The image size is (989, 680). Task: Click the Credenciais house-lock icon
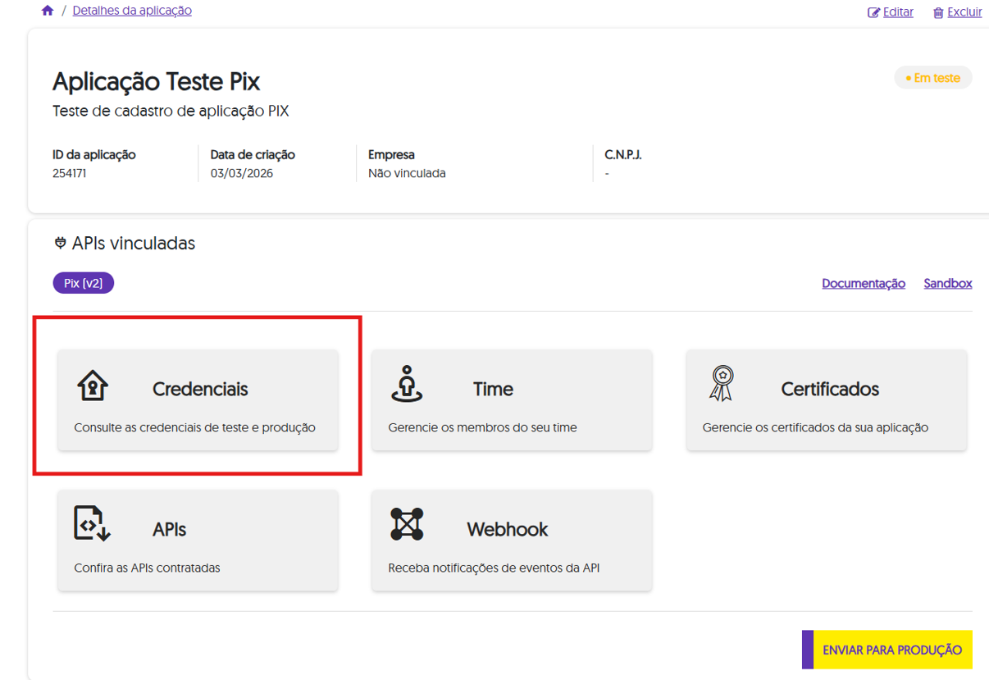(x=92, y=385)
